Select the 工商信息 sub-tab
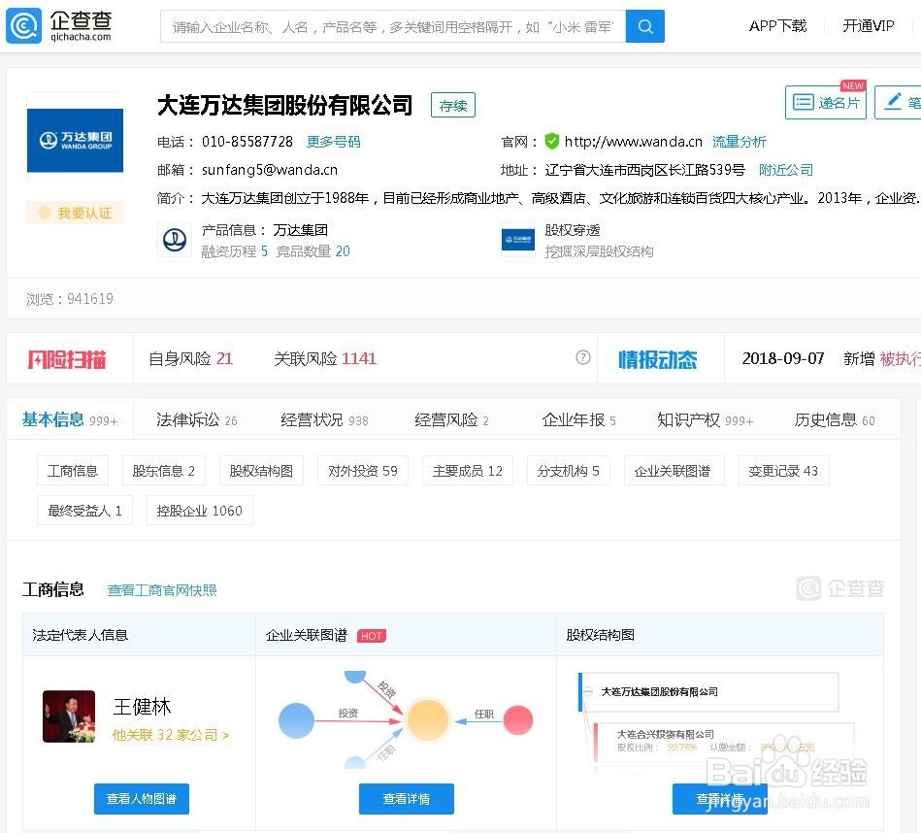 click(x=73, y=471)
